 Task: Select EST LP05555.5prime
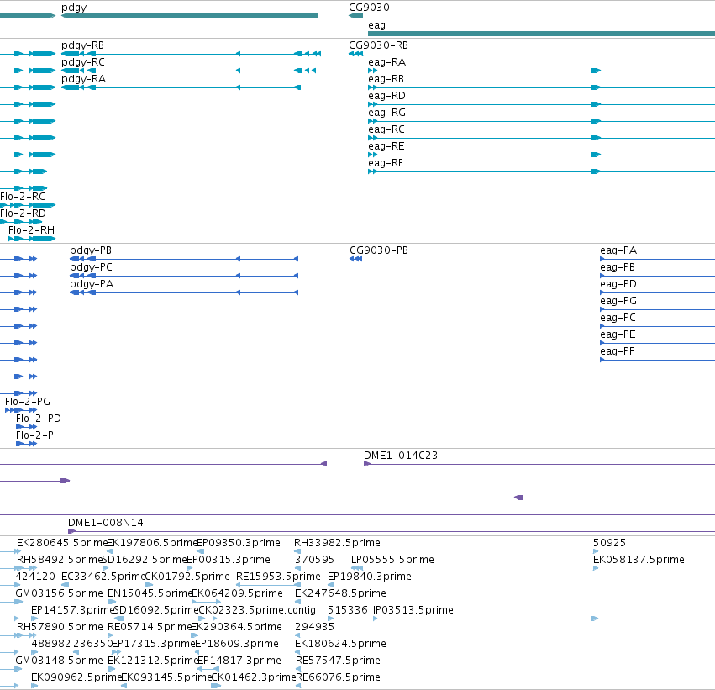point(392,560)
